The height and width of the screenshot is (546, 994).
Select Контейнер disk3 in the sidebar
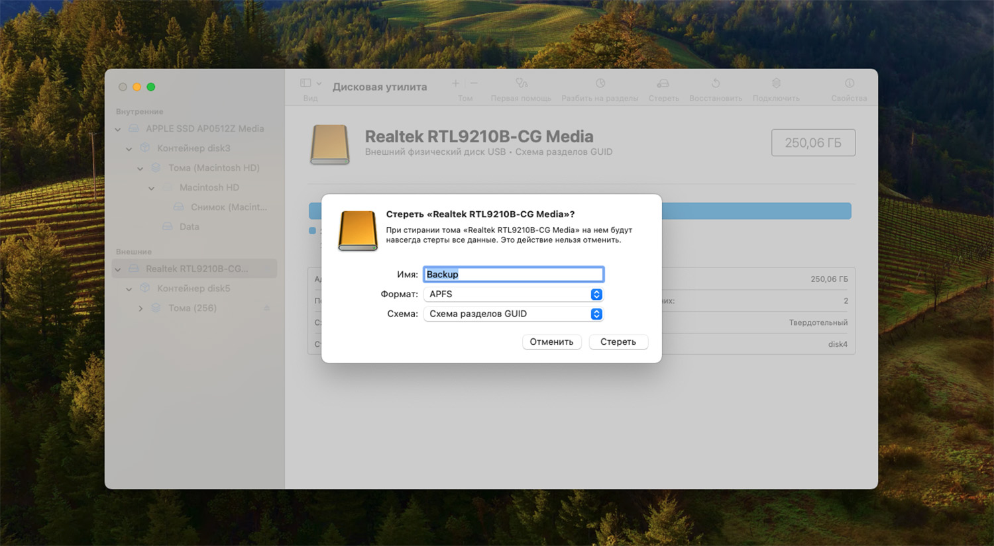[x=194, y=148]
